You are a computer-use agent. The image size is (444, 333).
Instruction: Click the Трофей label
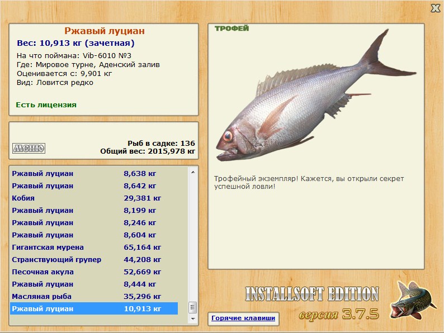[232, 28]
